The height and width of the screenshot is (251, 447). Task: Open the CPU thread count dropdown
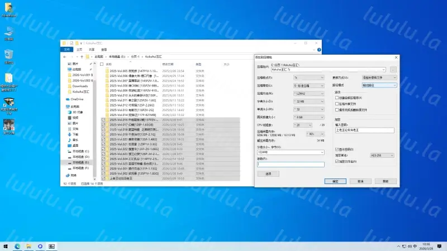coord(303,125)
